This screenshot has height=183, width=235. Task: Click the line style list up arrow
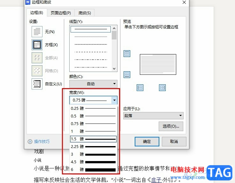[x=114, y=28]
